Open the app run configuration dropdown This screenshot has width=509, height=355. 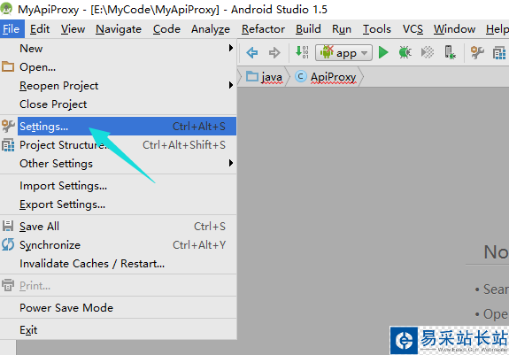coord(343,52)
